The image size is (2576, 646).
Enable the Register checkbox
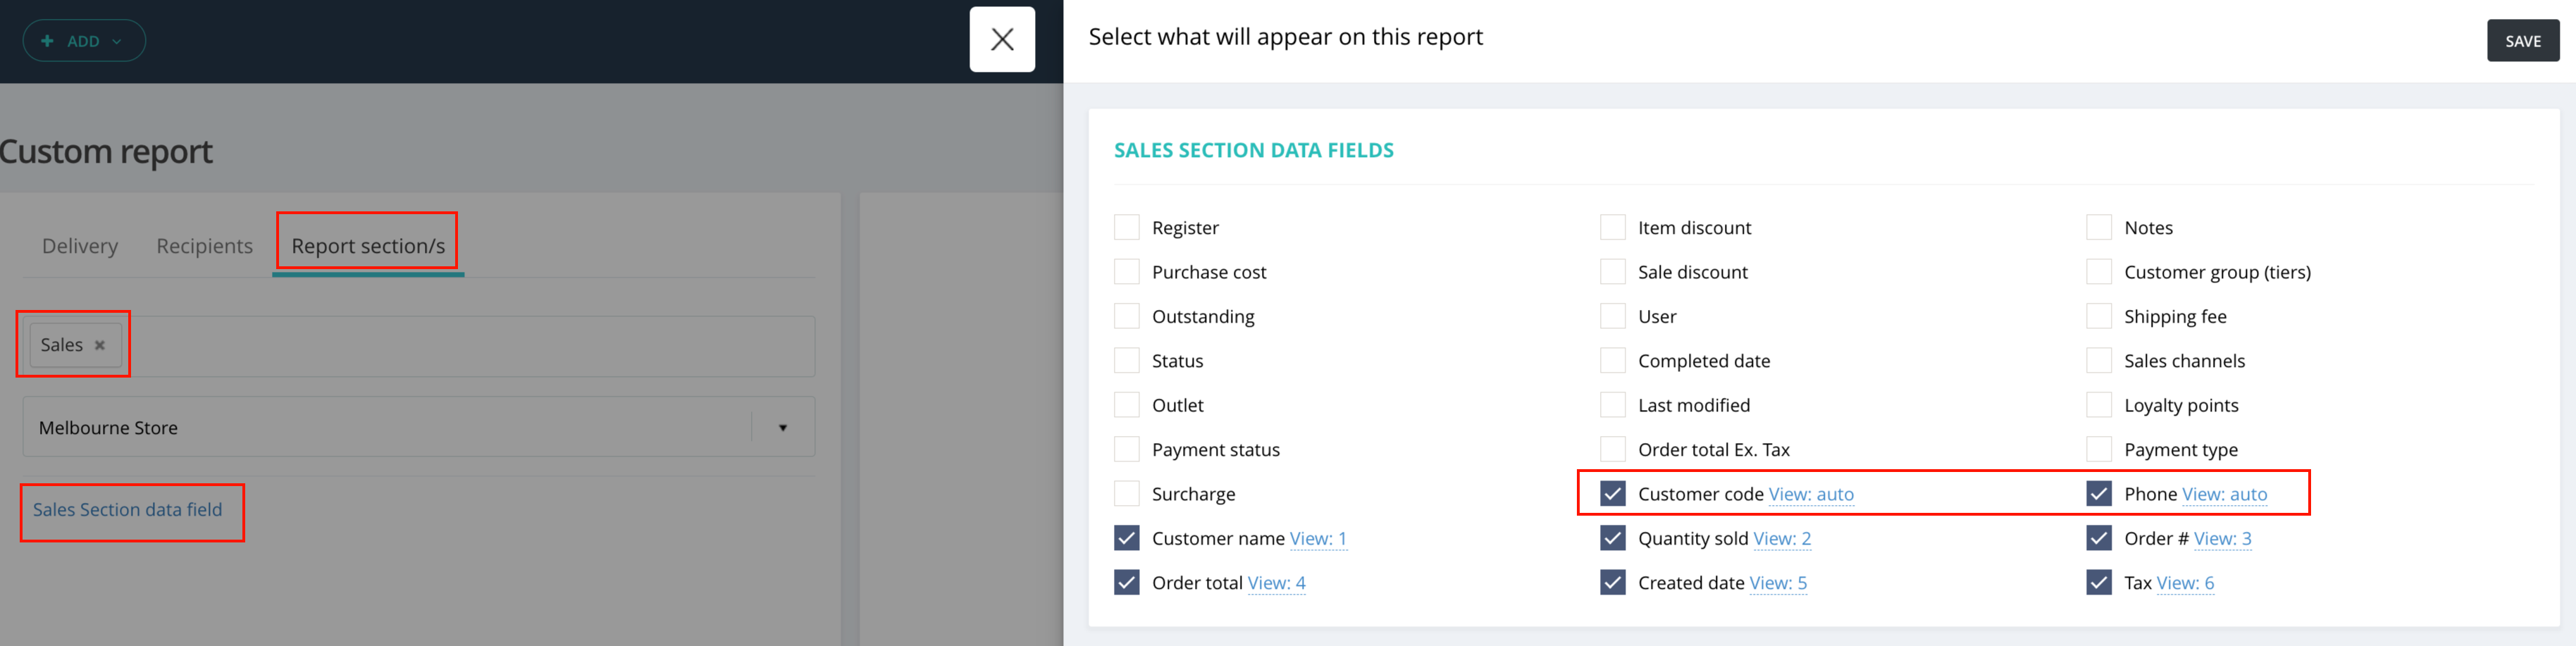1127,228
